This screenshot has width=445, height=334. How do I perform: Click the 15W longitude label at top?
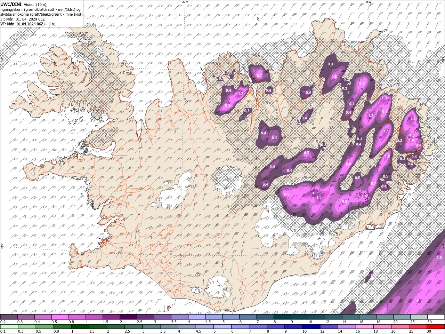368,2
